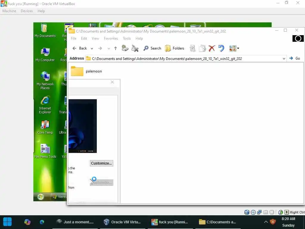Show hidden system tray icons

click(x=266, y=222)
